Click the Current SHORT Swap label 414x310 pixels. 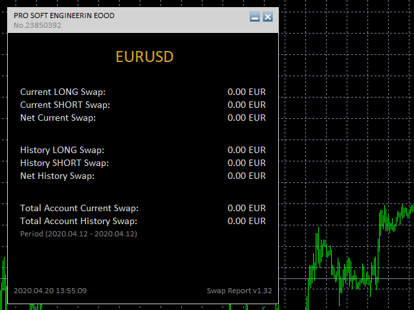(x=65, y=105)
